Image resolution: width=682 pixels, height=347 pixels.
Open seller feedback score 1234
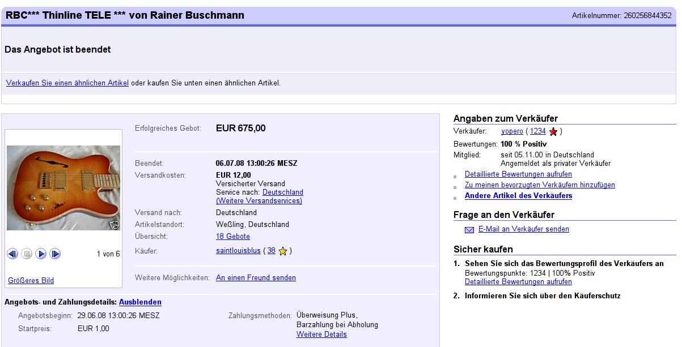coord(538,131)
